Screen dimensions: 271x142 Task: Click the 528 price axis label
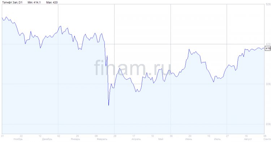click(x=268, y=4)
